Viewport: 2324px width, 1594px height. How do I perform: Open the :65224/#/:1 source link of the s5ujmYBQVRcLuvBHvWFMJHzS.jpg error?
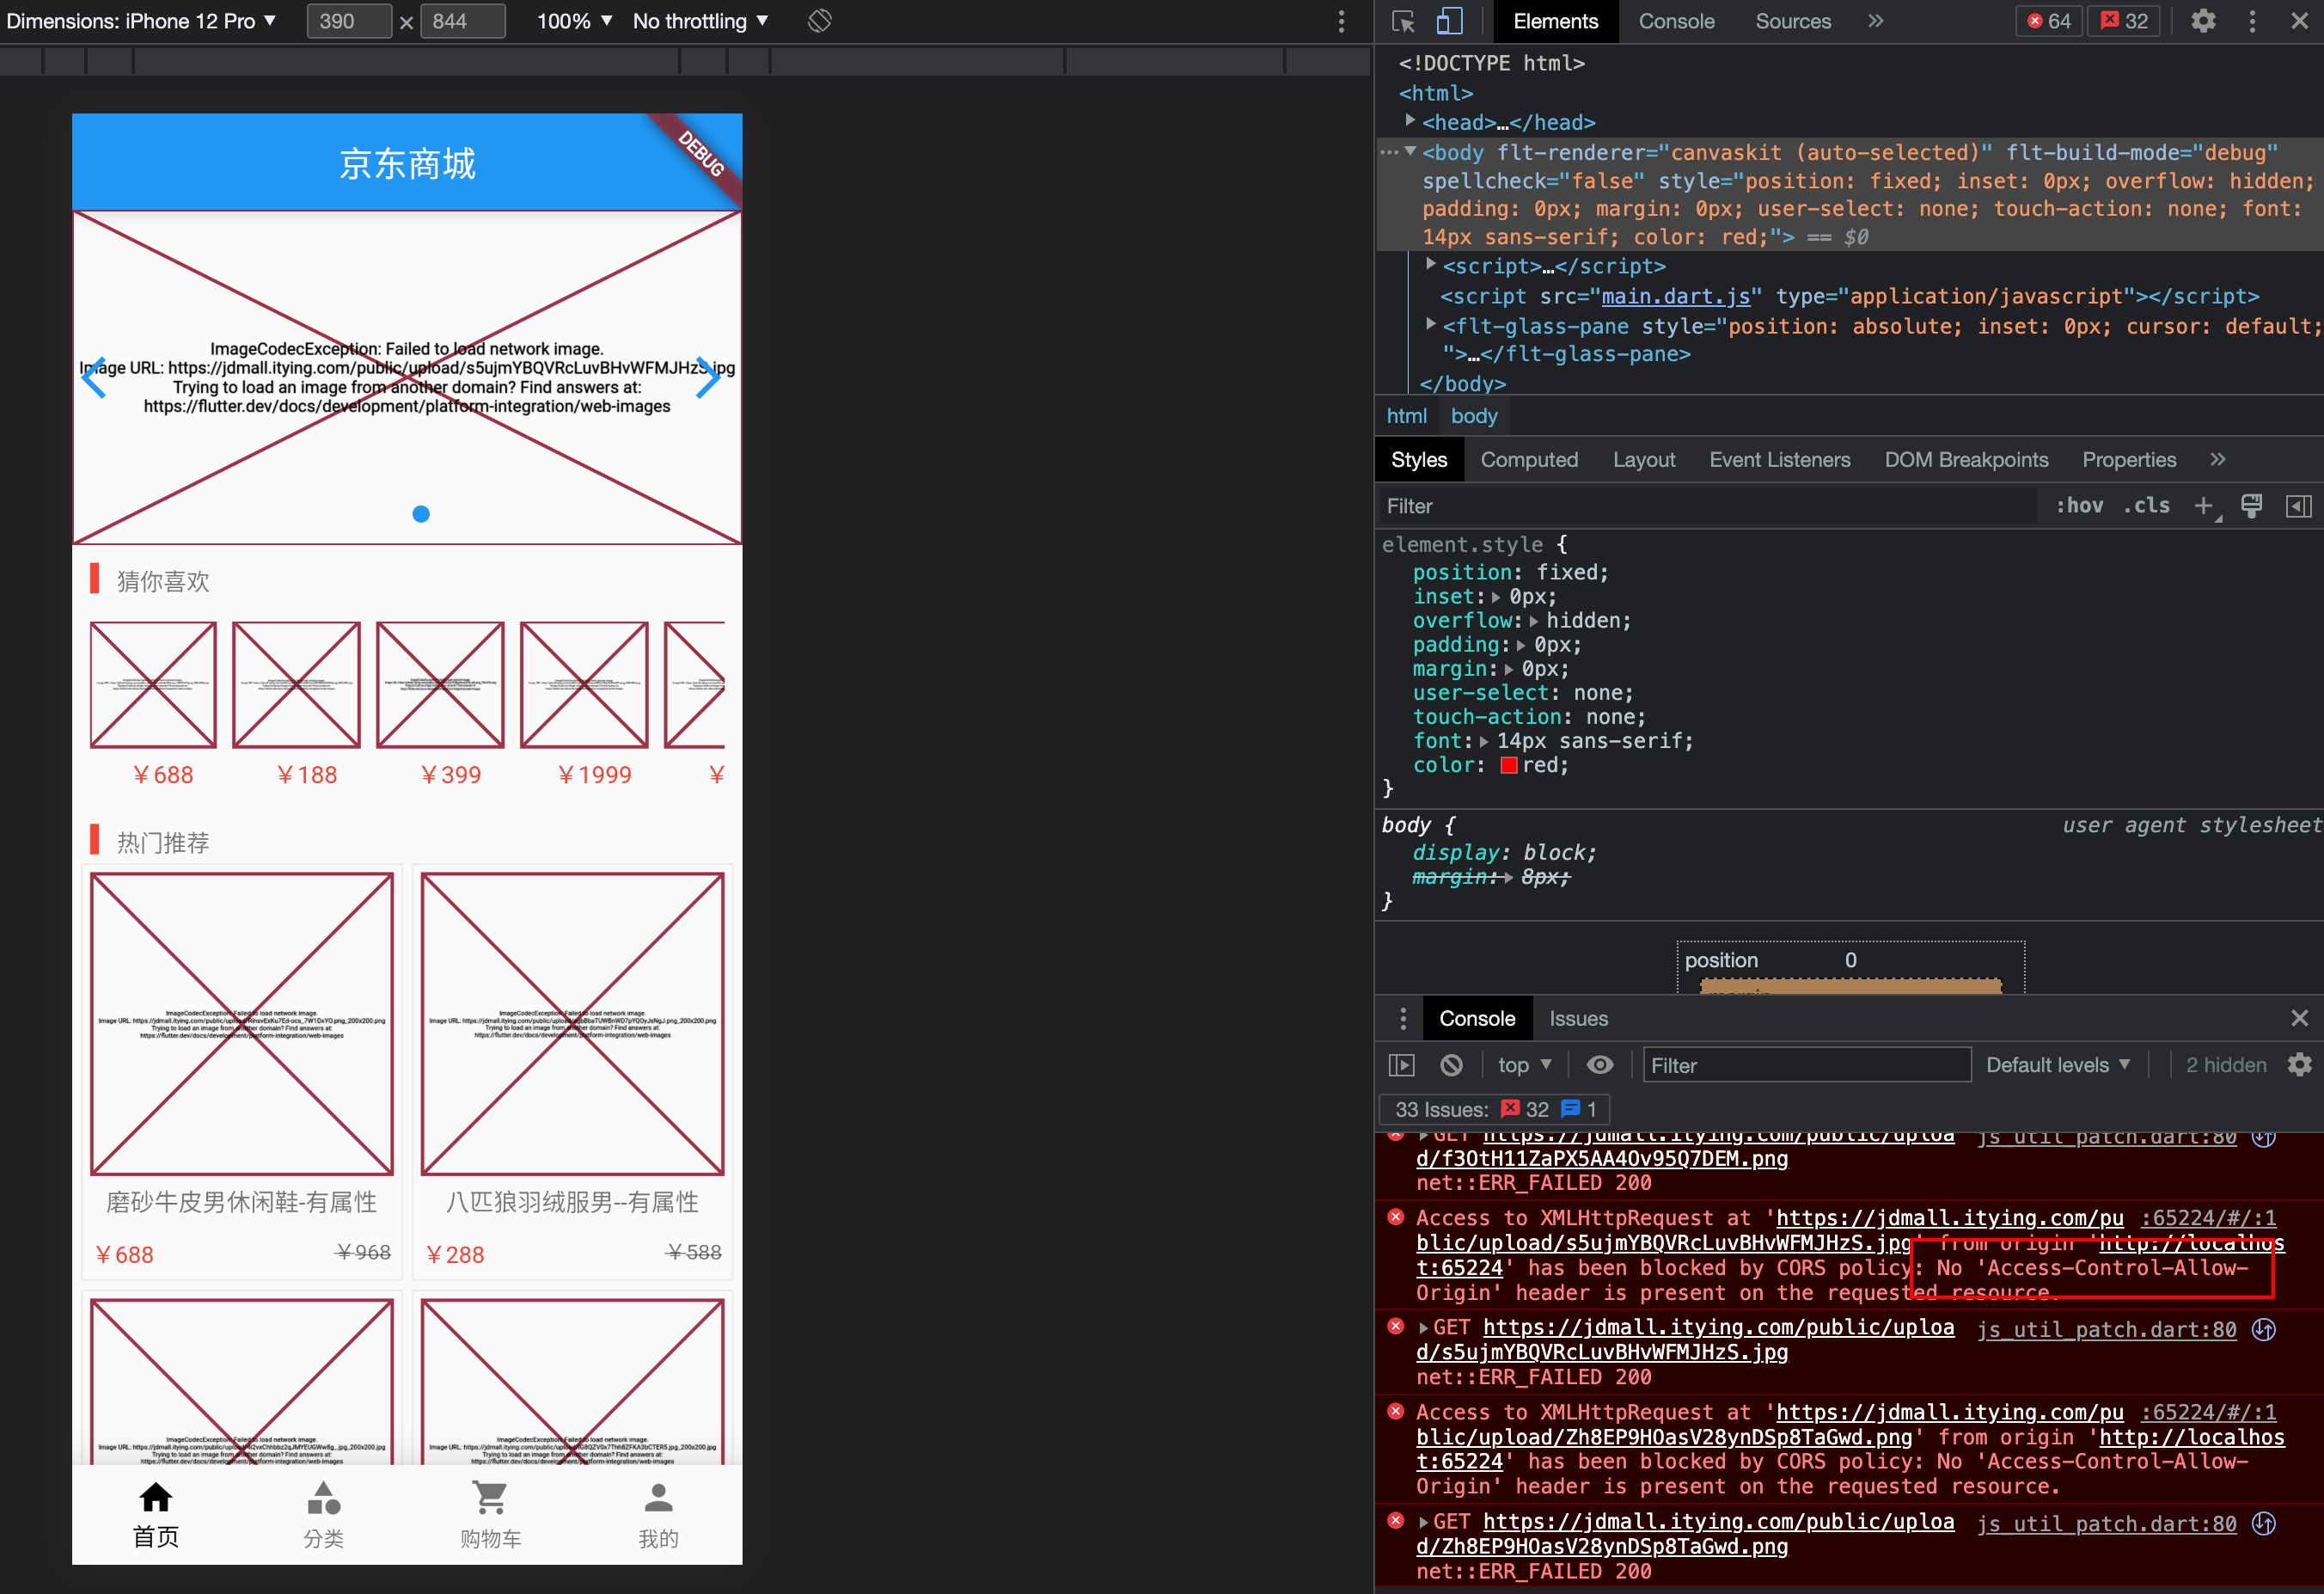[x=2207, y=1219]
